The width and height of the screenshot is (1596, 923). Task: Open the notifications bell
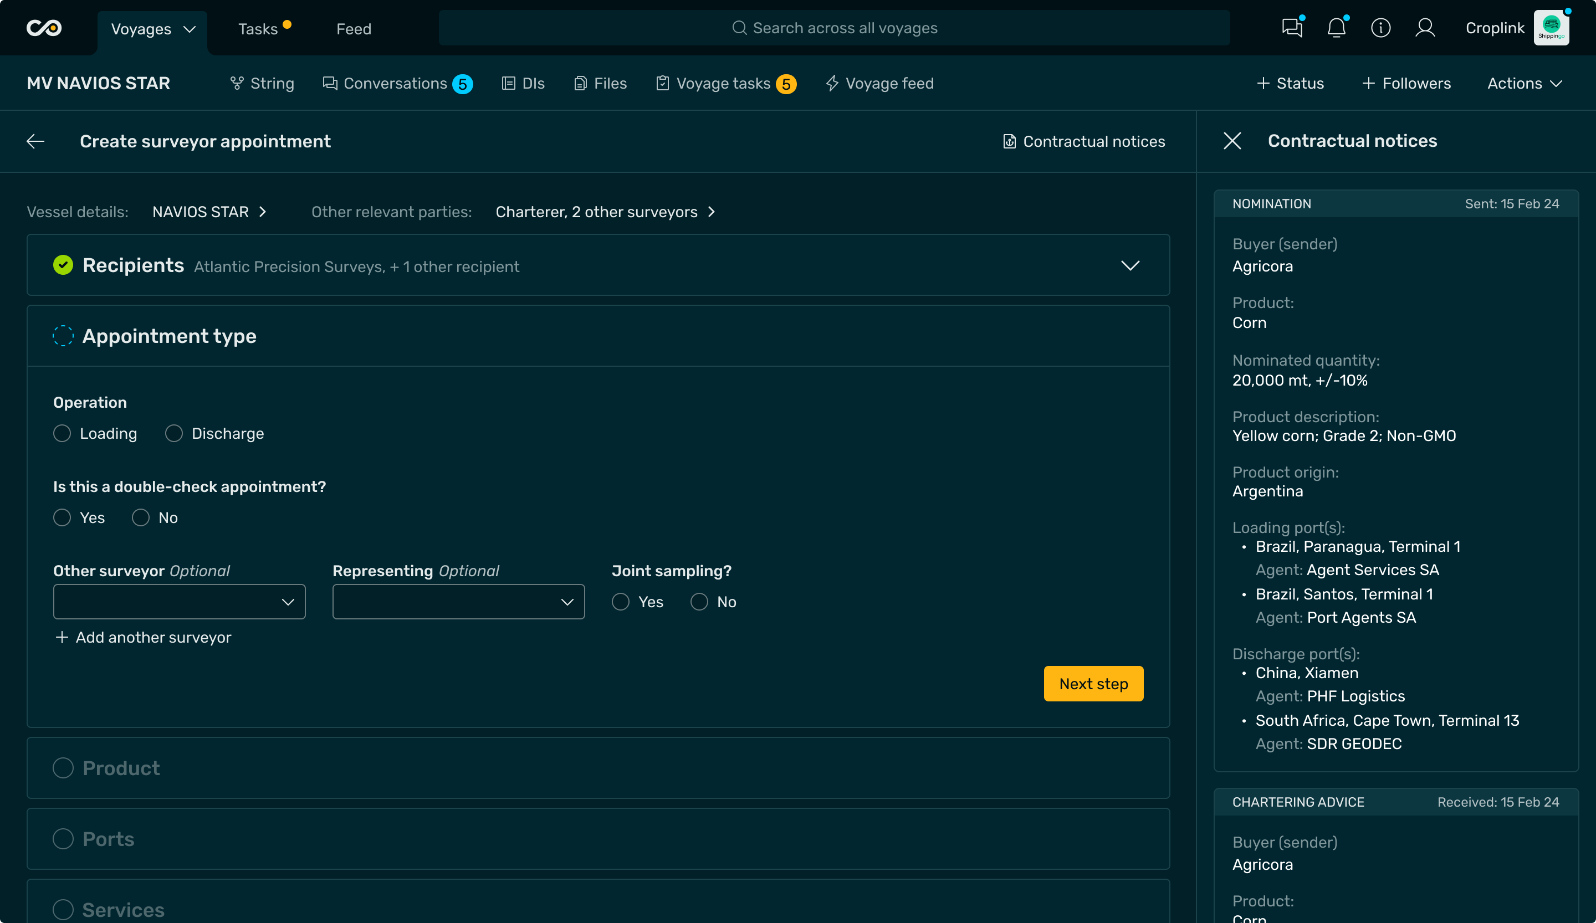tap(1336, 28)
